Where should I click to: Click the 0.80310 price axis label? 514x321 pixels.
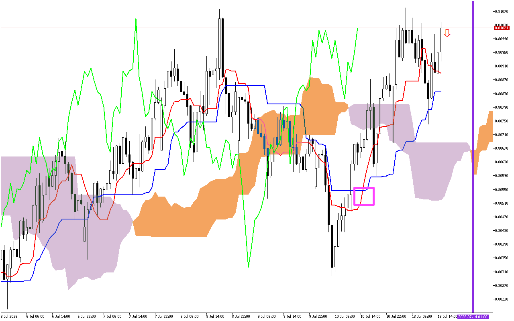tap(501, 272)
